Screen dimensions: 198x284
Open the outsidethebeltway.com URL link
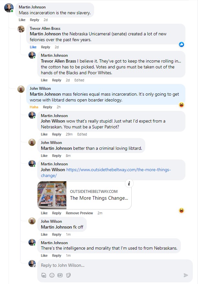point(106,172)
